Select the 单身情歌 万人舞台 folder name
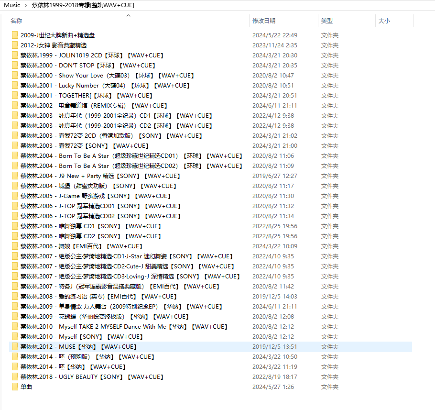The height and width of the screenshot is (410, 435). click(121, 307)
